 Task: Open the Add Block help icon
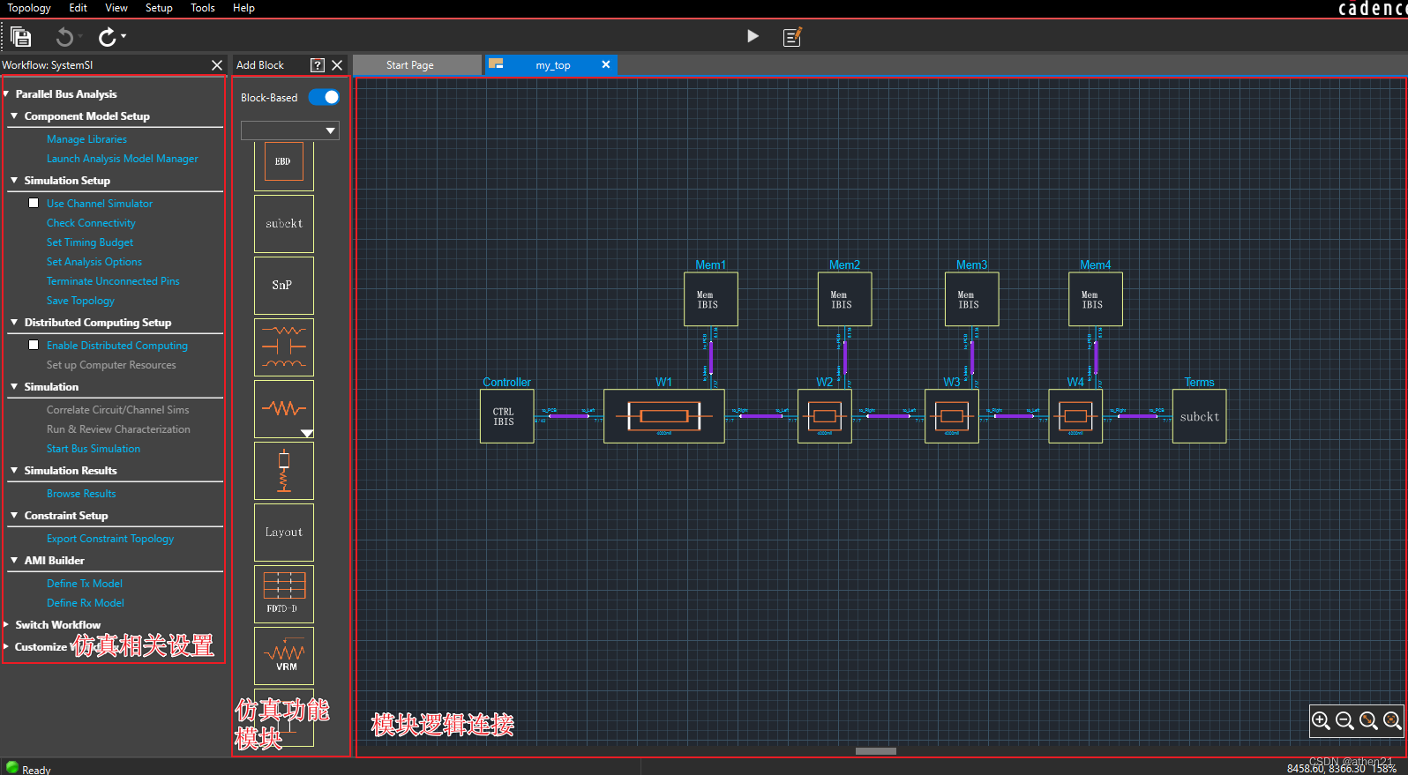tap(318, 65)
